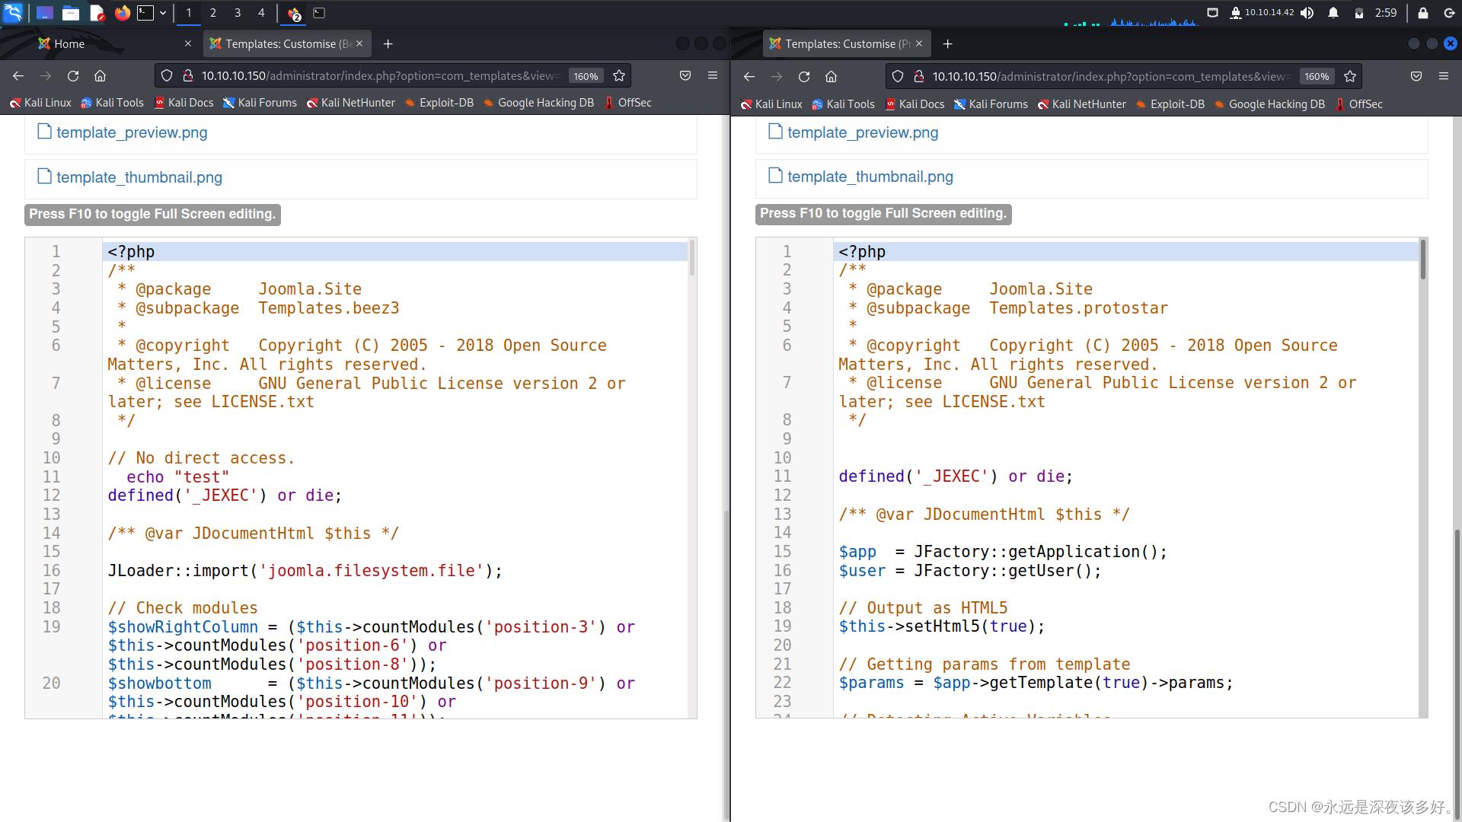Open Kali Linux bookmark in left Firefox

coord(40,103)
